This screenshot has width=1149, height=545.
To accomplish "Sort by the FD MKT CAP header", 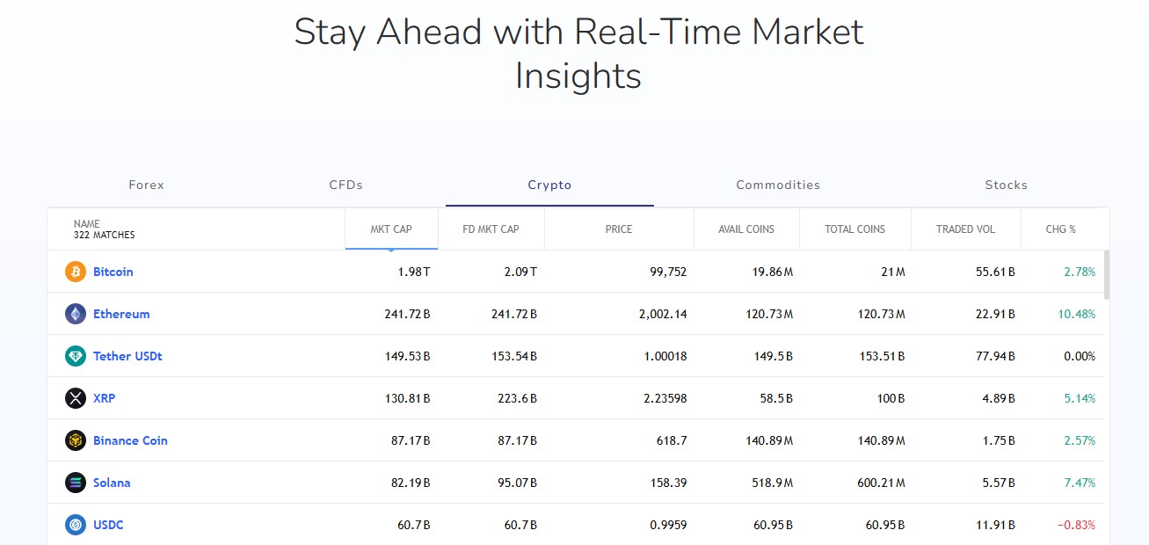I will click(491, 229).
